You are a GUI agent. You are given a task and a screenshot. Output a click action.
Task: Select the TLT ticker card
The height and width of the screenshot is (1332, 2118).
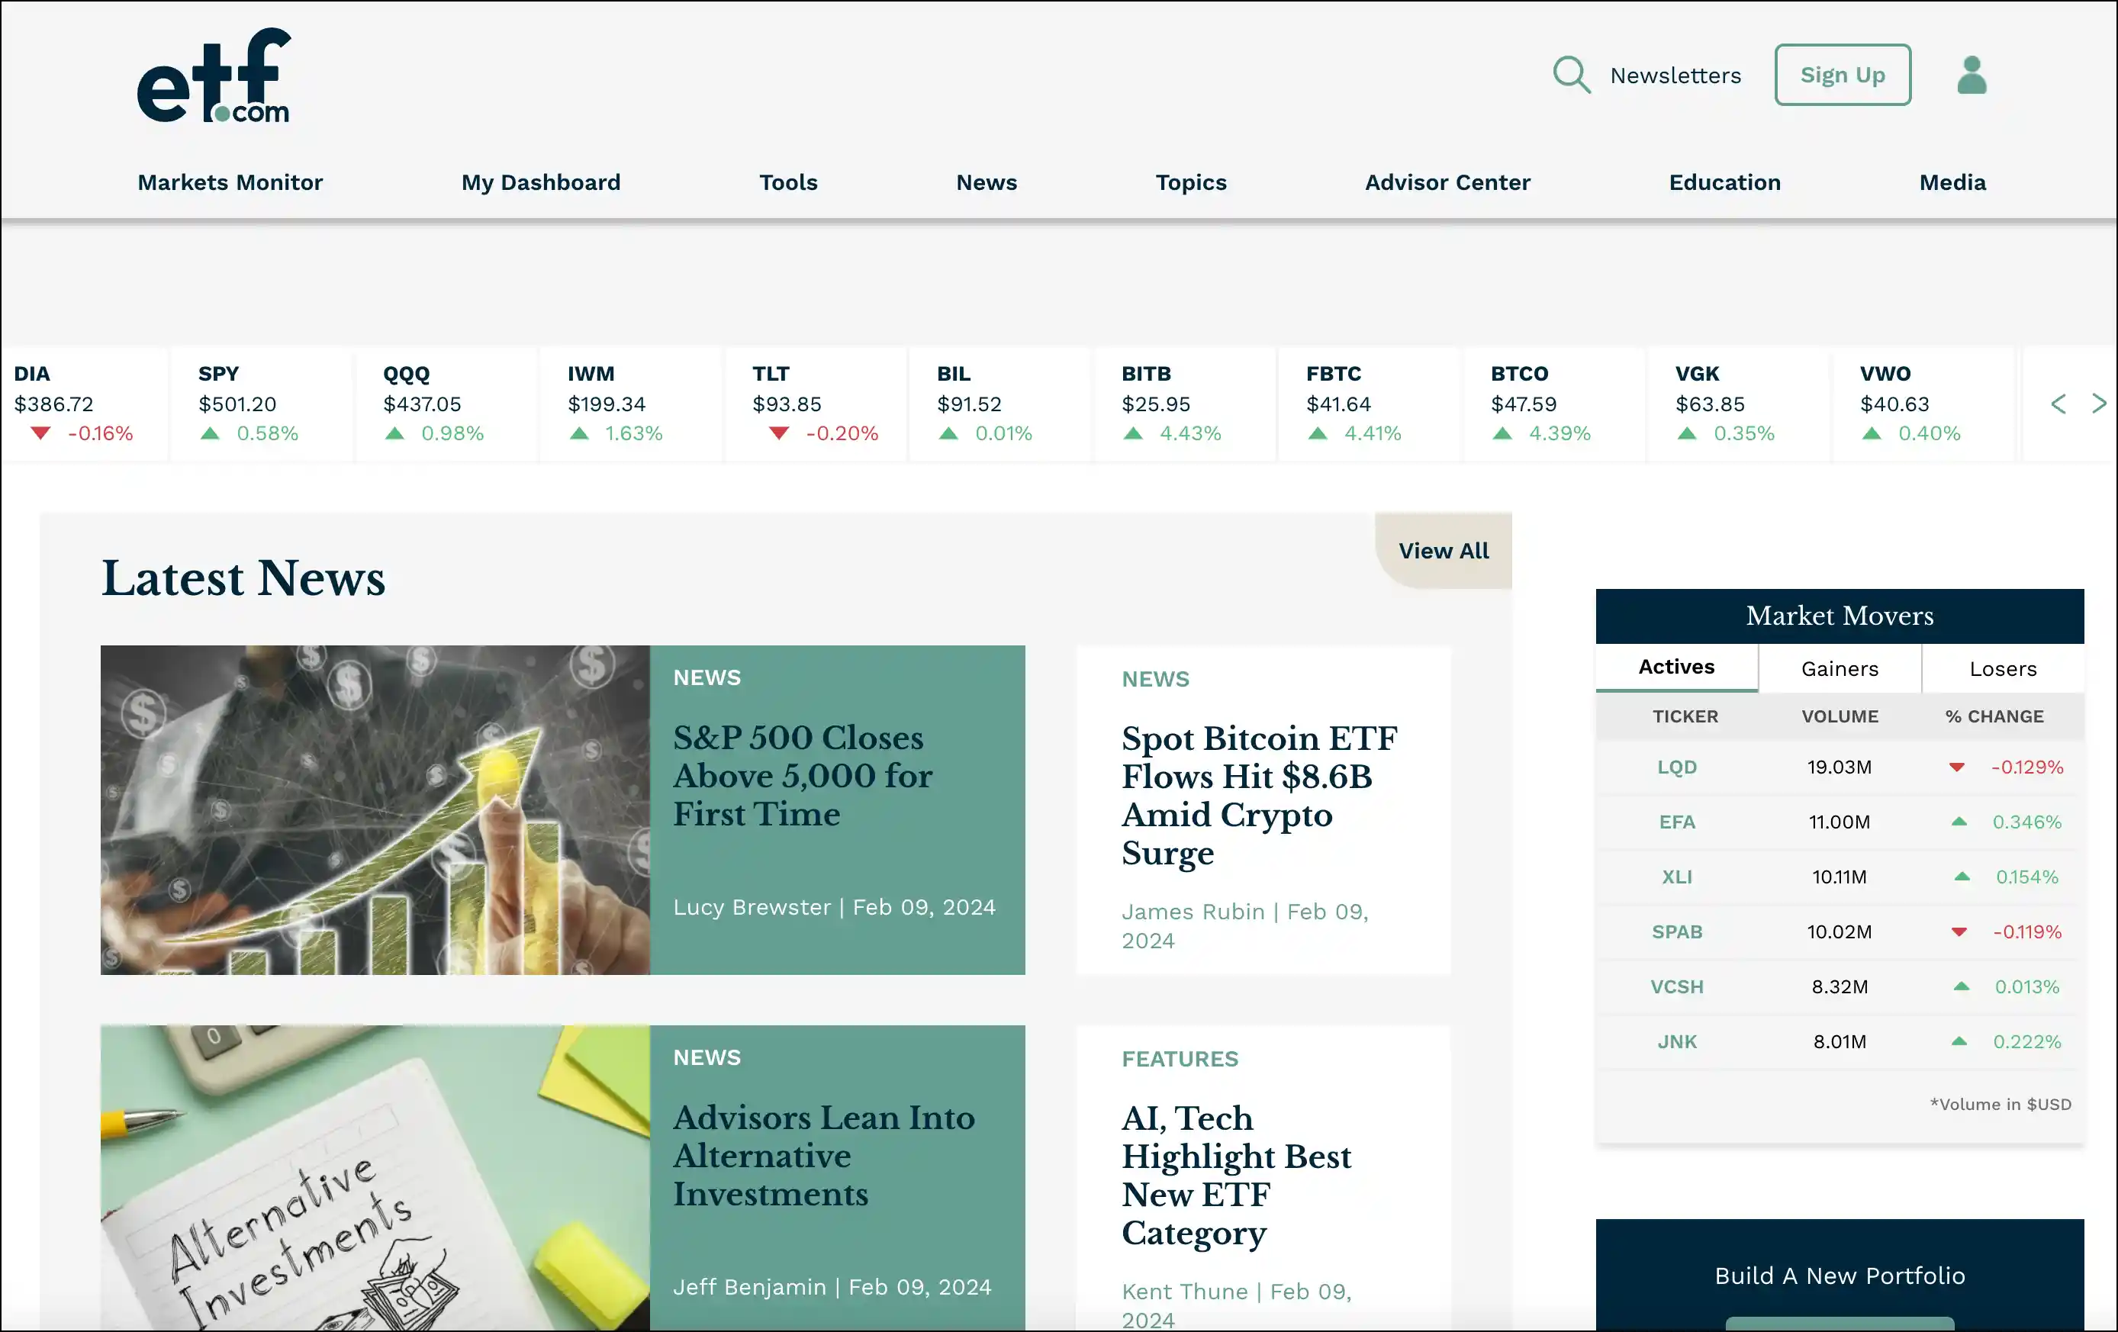coord(816,404)
